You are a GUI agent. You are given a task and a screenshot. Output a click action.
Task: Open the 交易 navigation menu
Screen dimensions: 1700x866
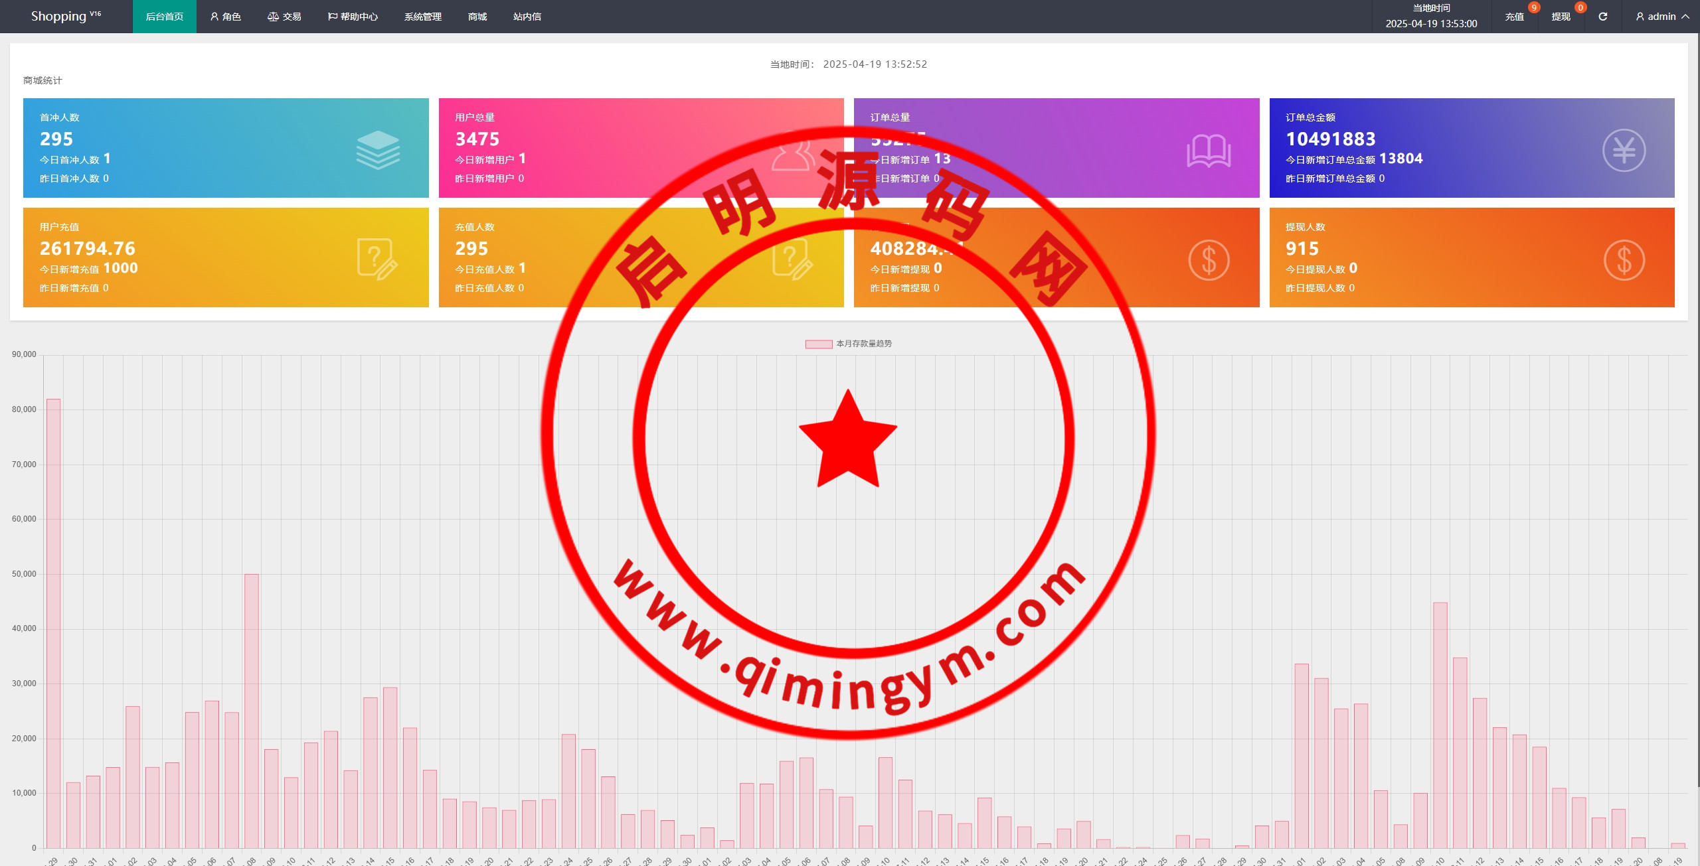click(x=284, y=17)
